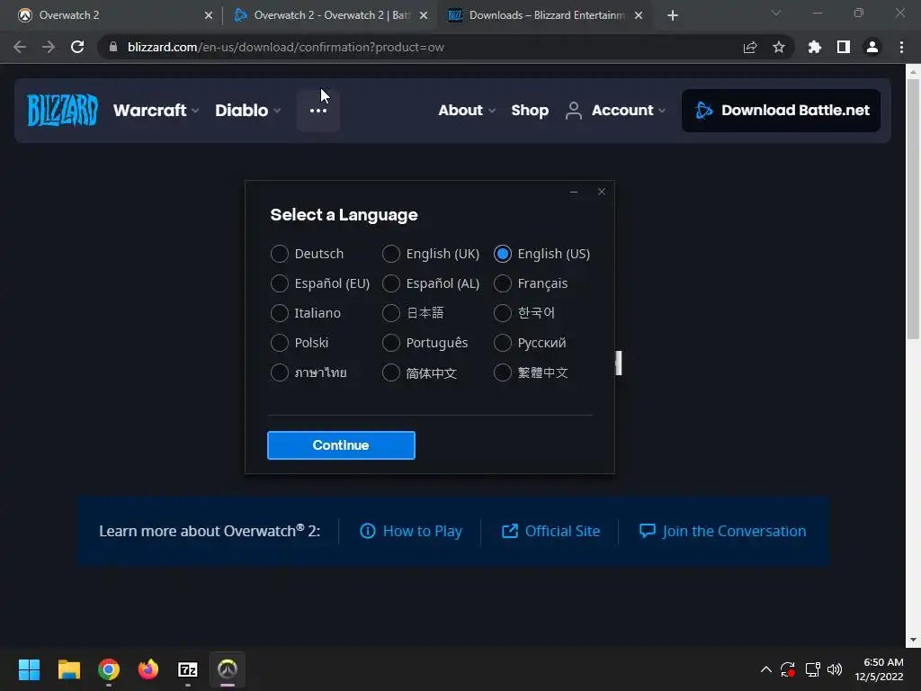The height and width of the screenshot is (691, 921).
Task: Open the Blizzard logo home link
Action: [62, 111]
